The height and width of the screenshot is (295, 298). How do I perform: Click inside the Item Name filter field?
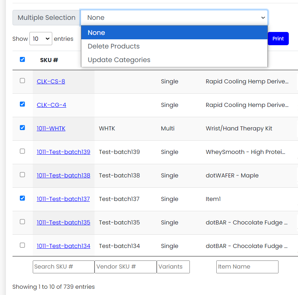coord(247,267)
